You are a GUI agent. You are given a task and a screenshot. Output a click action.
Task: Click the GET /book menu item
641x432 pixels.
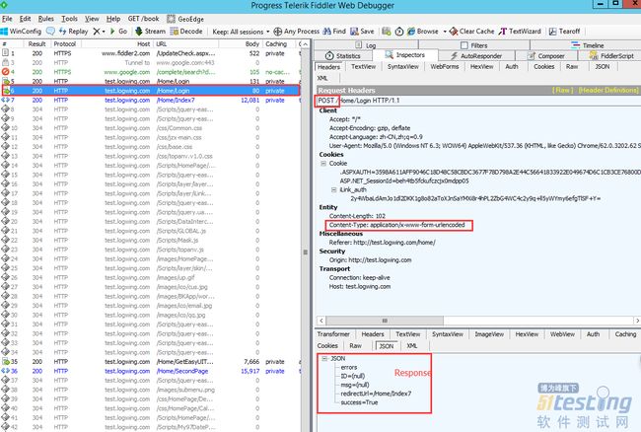tap(143, 19)
